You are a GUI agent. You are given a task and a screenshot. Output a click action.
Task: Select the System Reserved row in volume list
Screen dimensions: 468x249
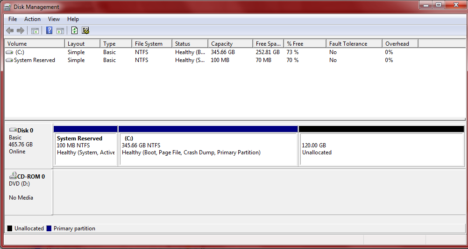(x=35, y=60)
